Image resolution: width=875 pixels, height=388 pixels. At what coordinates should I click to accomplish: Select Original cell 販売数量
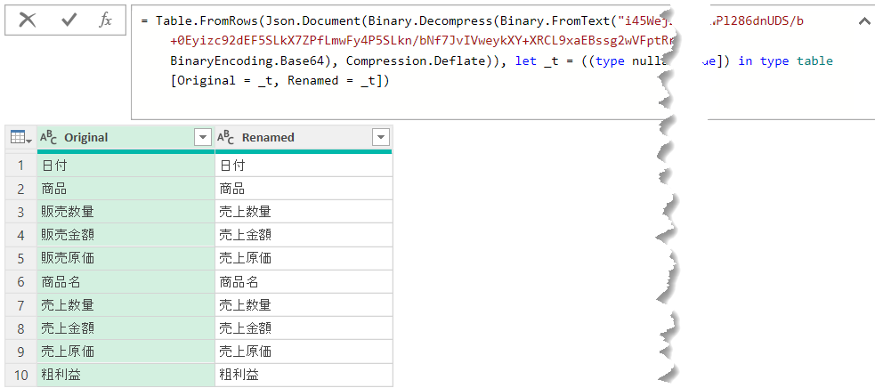(x=126, y=212)
